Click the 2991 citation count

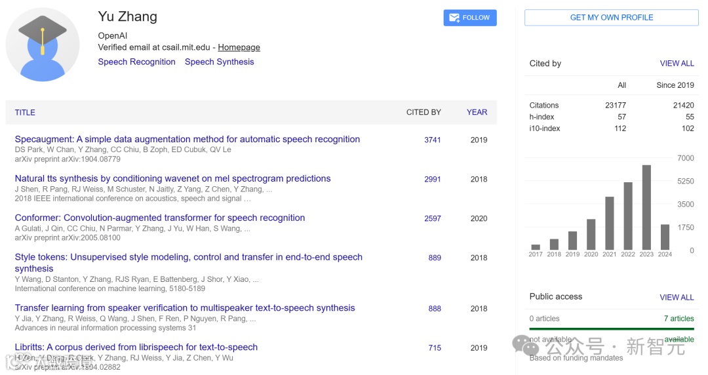[x=432, y=179]
